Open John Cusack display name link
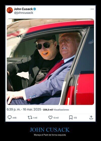The width and height of the screenshot is (101, 141). [23, 9]
